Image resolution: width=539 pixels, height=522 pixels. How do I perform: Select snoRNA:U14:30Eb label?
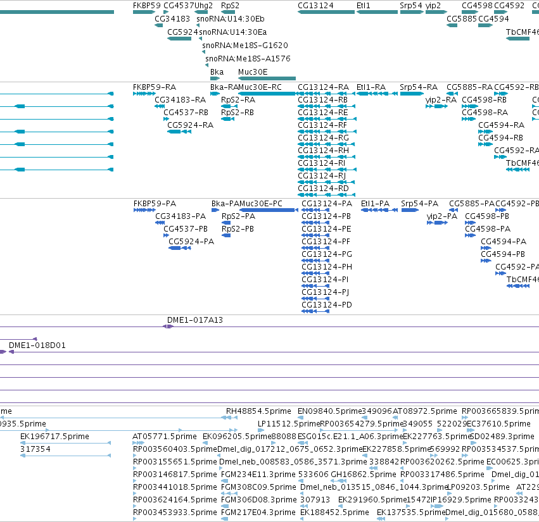231,18
